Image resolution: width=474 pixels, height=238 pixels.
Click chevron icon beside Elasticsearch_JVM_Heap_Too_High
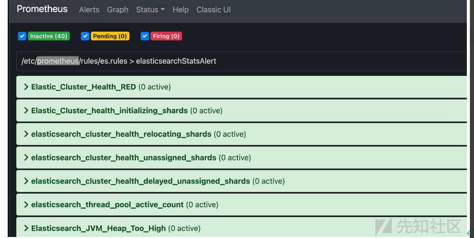pyautogui.click(x=26, y=228)
